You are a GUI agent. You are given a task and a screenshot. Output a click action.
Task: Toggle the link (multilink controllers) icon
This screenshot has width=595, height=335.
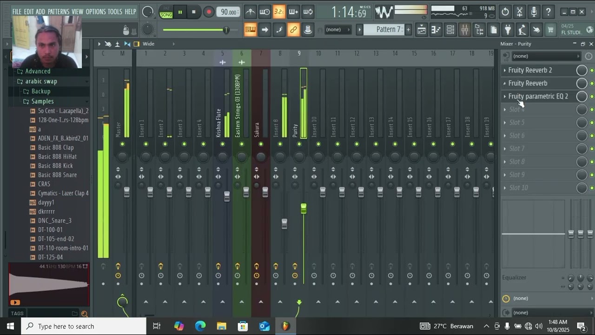click(x=293, y=30)
